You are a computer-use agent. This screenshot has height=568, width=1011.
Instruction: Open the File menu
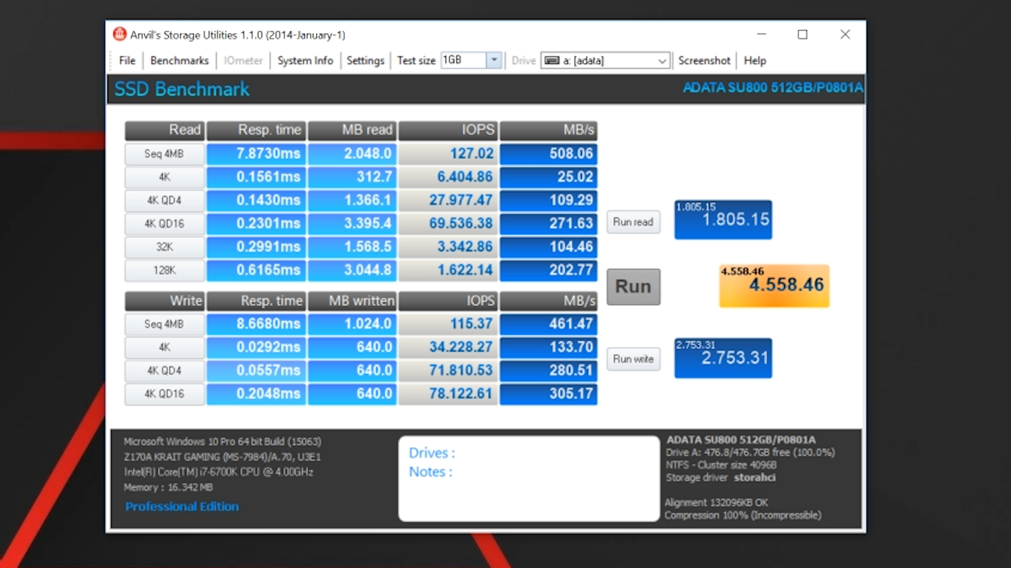[127, 60]
